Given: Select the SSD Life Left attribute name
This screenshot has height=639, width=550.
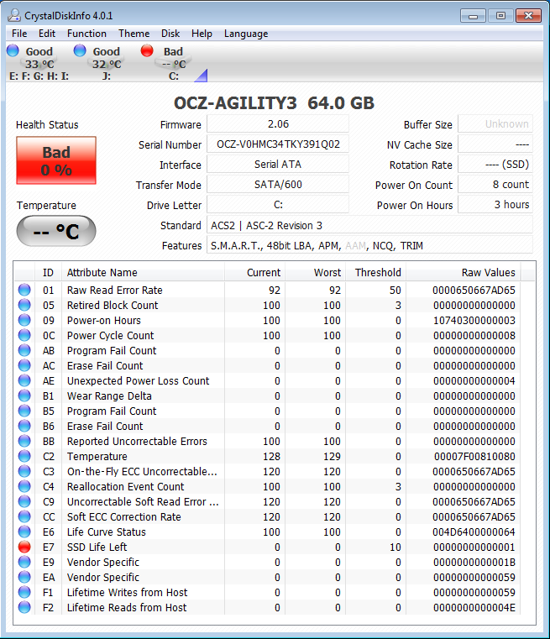Looking at the screenshot, I should coord(97,547).
